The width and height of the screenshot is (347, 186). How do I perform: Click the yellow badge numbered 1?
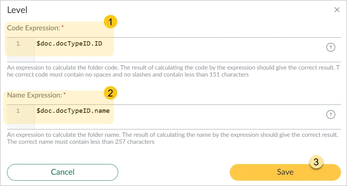pyautogui.click(x=111, y=22)
